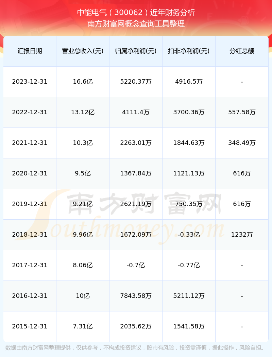Click the 汇报日期 column header
Screen dimensions: 272x357
point(30,51)
